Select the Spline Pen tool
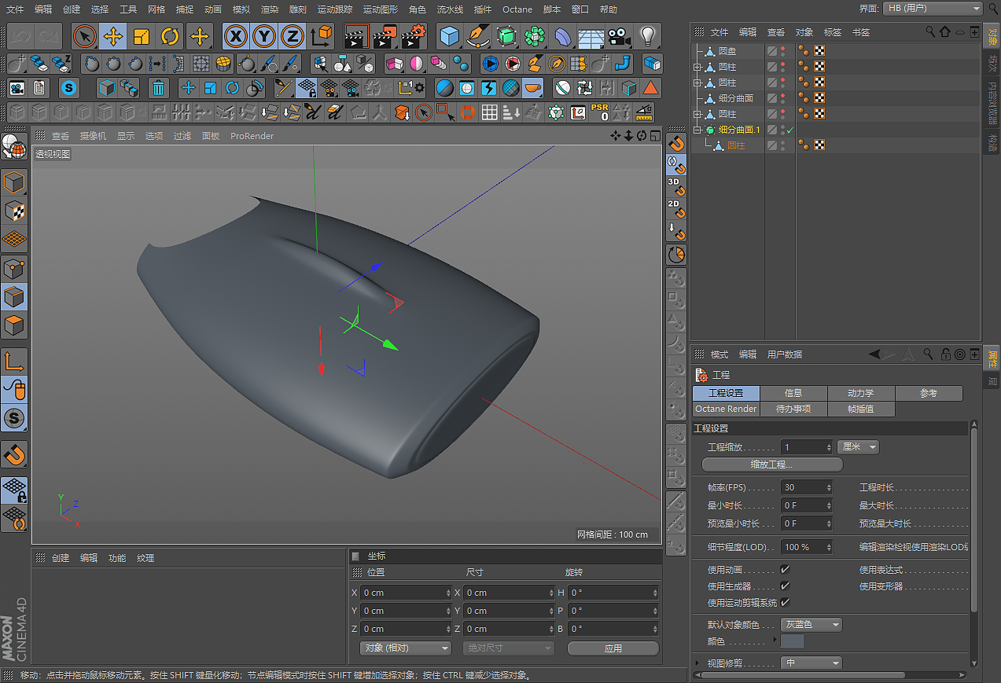 (477, 36)
